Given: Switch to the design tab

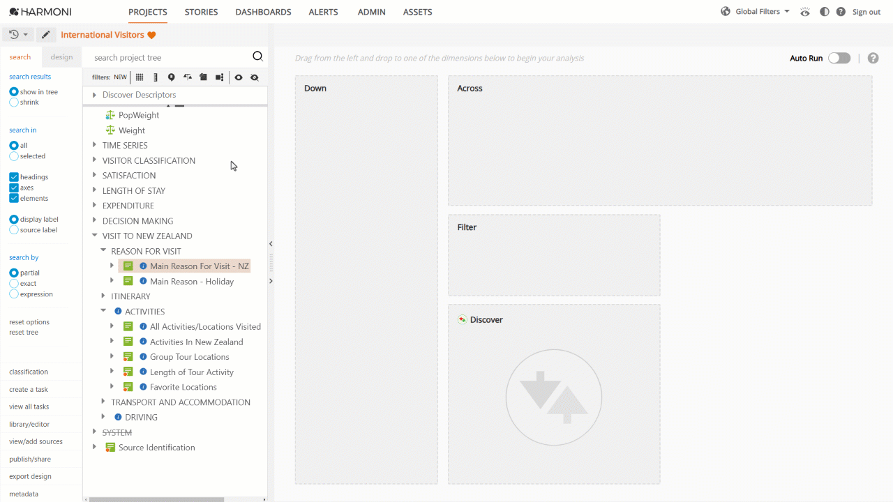Looking at the screenshot, I should pyautogui.click(x=61, y=57).
